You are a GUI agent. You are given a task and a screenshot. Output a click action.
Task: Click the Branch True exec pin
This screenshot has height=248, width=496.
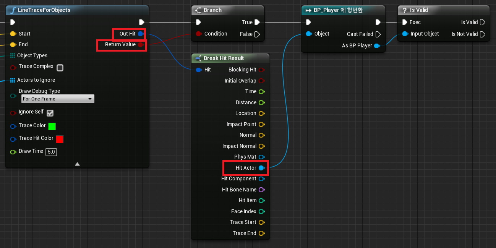coord(257,22)
